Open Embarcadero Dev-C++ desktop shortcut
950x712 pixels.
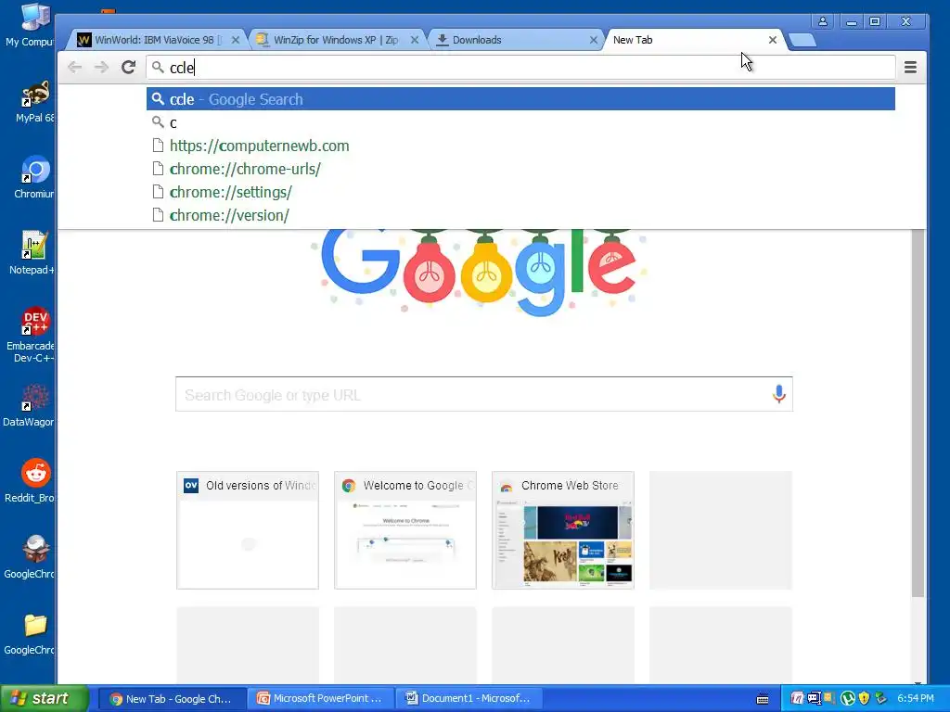tap(31, 335)
